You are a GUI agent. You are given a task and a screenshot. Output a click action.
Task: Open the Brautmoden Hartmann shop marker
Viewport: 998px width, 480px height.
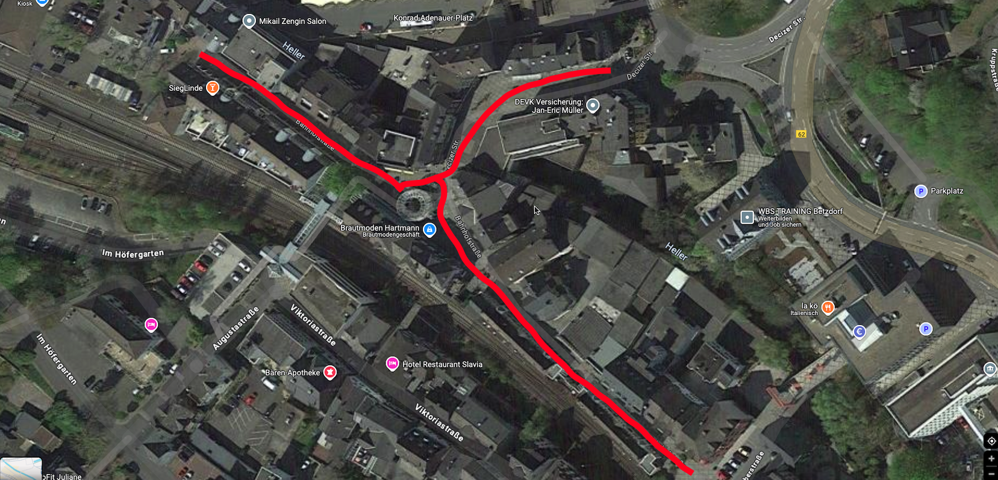(429, 230)
